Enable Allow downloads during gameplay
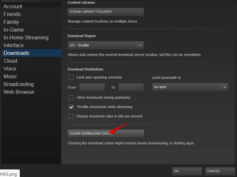The width and height of the screenshot is (237, 177). 71,97
